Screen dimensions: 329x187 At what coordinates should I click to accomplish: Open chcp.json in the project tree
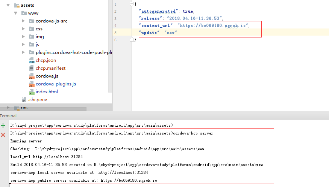coord(46,60)
